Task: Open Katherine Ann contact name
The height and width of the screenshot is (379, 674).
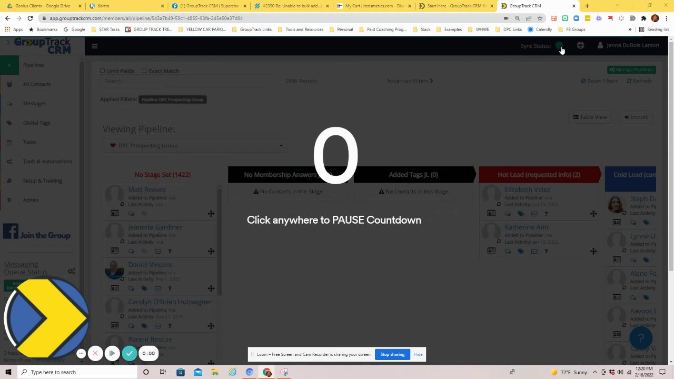Action: coord(527,227)
